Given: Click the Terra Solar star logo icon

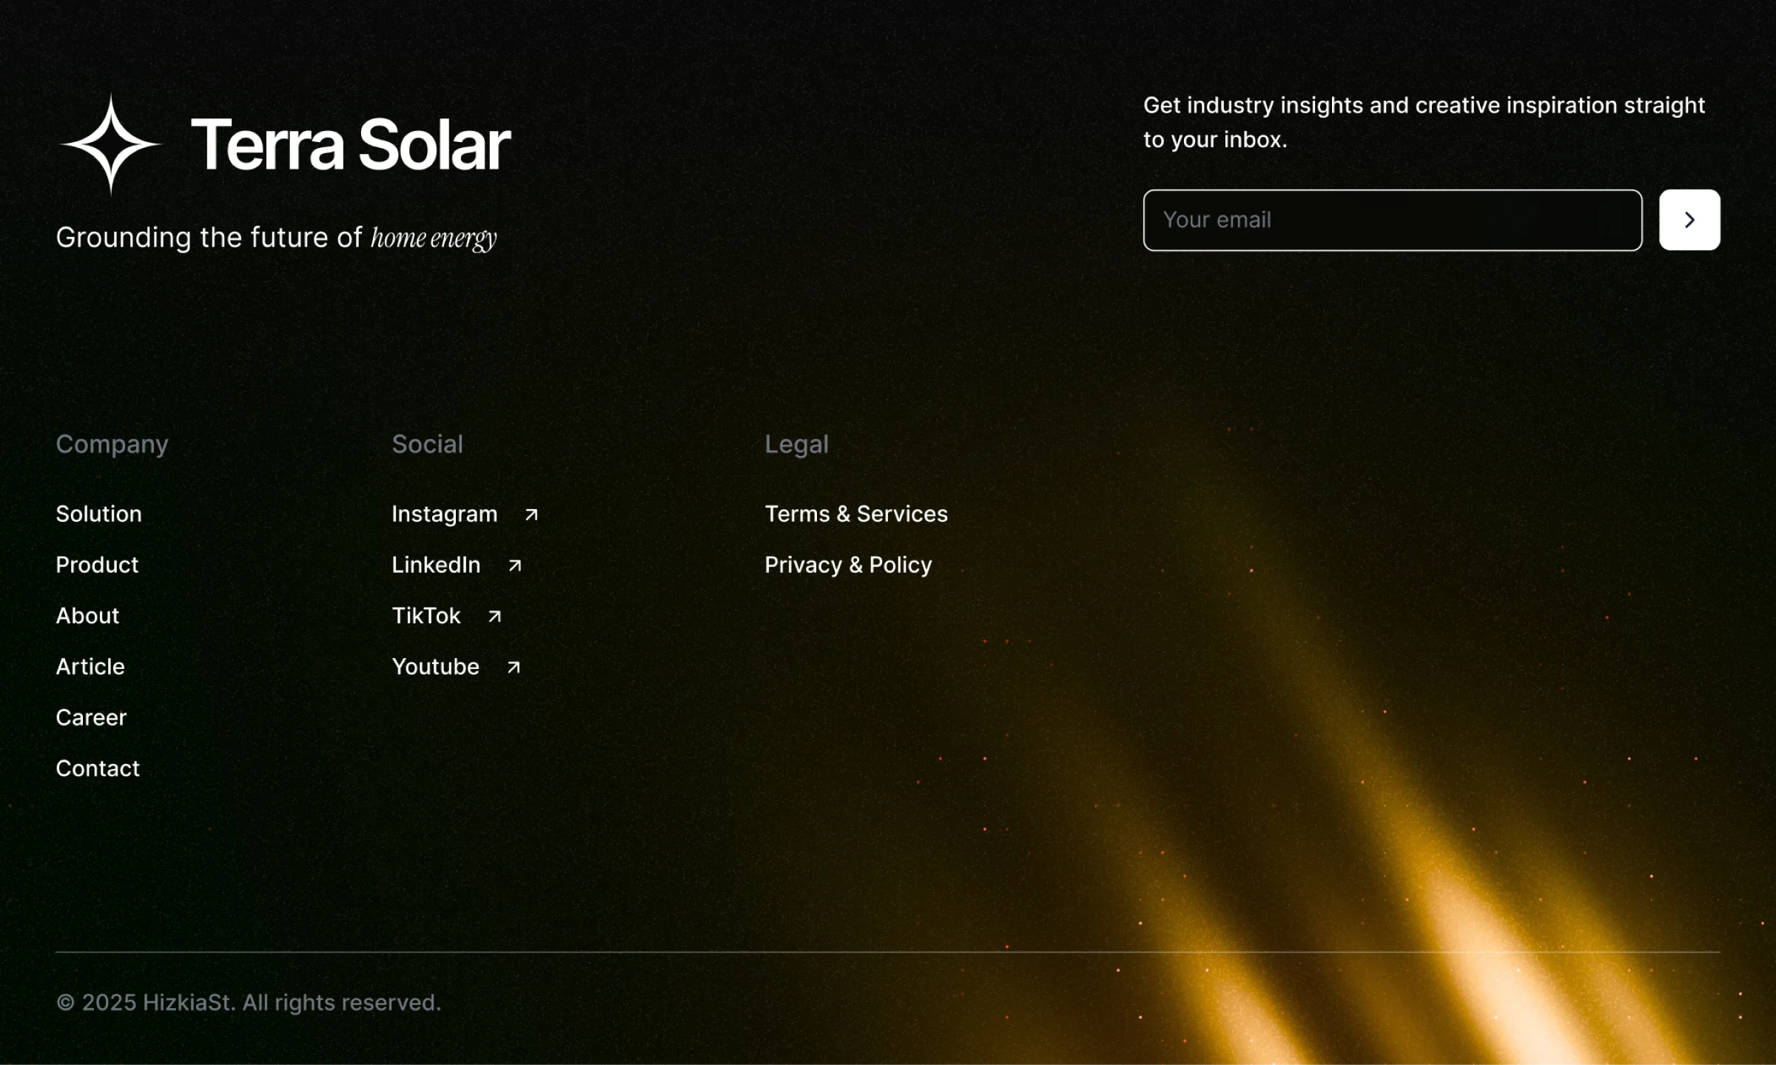Looking at the screenshot, I should coord(111,144).
